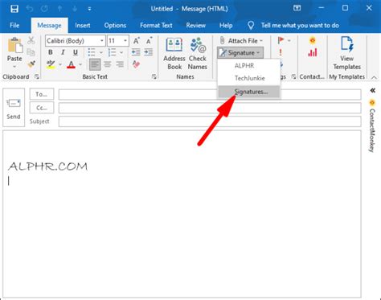Viewport: 381px width, 300px height.
Task: Toggle Center alignment
Action: pos(108,64)
